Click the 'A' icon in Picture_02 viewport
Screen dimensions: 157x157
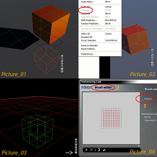152,50
